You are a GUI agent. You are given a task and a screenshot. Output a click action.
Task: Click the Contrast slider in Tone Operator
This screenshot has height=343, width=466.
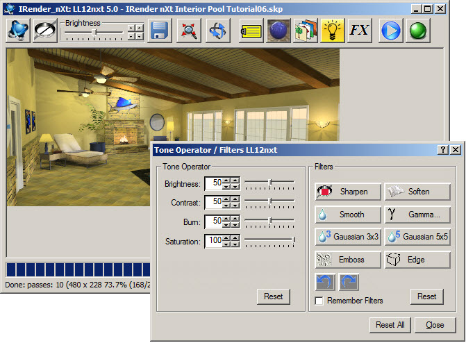click(269, 203)
